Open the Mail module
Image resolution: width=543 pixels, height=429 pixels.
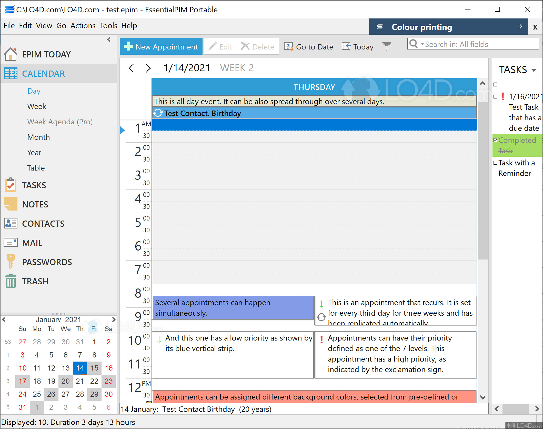32,243
